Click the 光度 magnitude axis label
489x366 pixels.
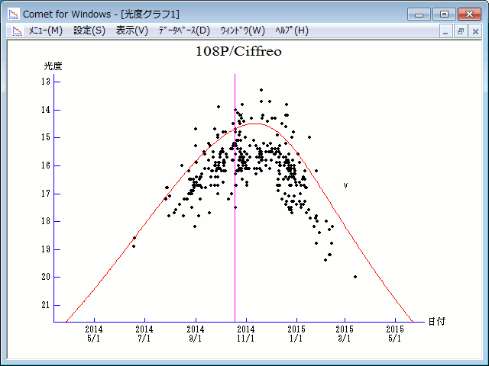coord(53,66)
